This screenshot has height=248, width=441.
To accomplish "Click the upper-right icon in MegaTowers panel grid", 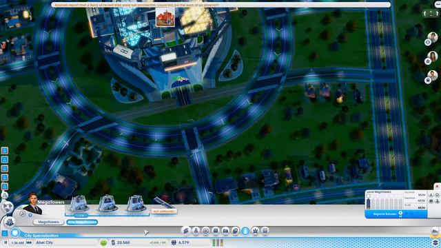I will click(x=438, y=194).
